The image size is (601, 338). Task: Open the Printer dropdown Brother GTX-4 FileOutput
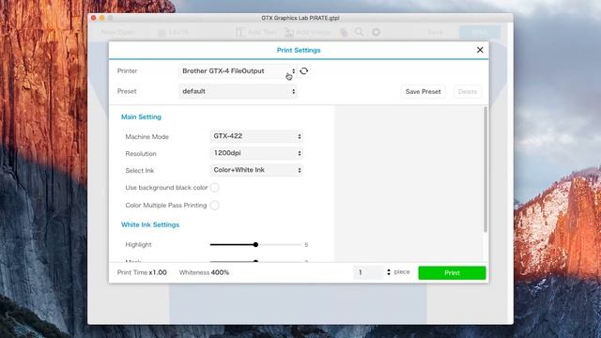click(238, 71)
